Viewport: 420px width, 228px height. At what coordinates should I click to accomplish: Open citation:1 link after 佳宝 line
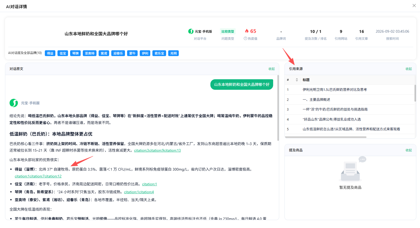[x=149, y=184]
